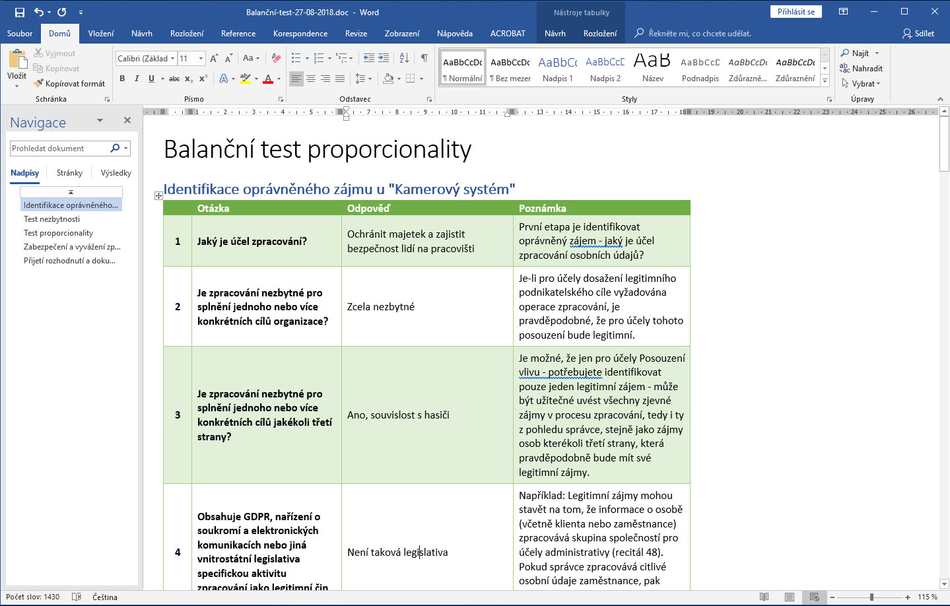
Task: Switch to the Stránky navigation tab
Action: (69, 173)
